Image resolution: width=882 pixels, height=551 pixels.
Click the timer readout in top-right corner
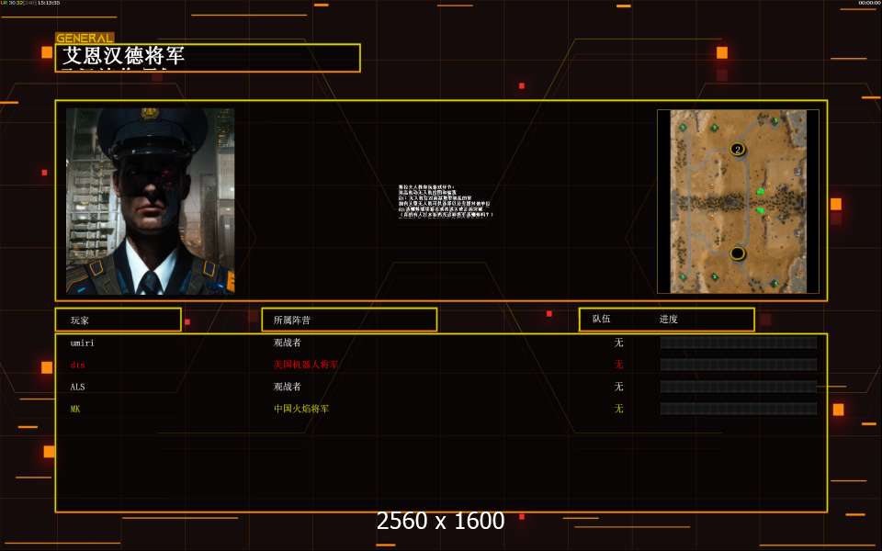870,3
